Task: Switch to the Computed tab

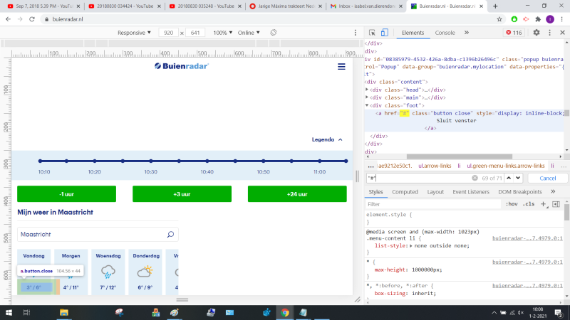Action: (405, 192)
